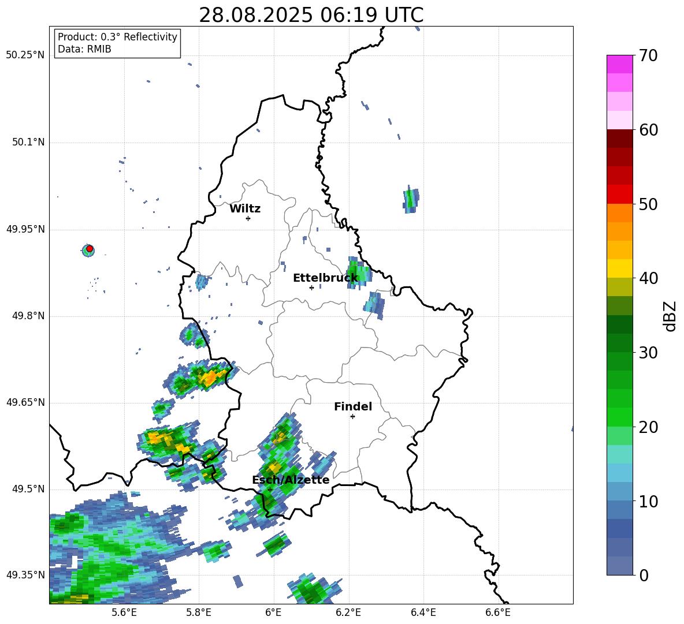Viewport: 684px width, 624px height.
Task: Click the 49.35°N latitude label
Action: (25, 576)
